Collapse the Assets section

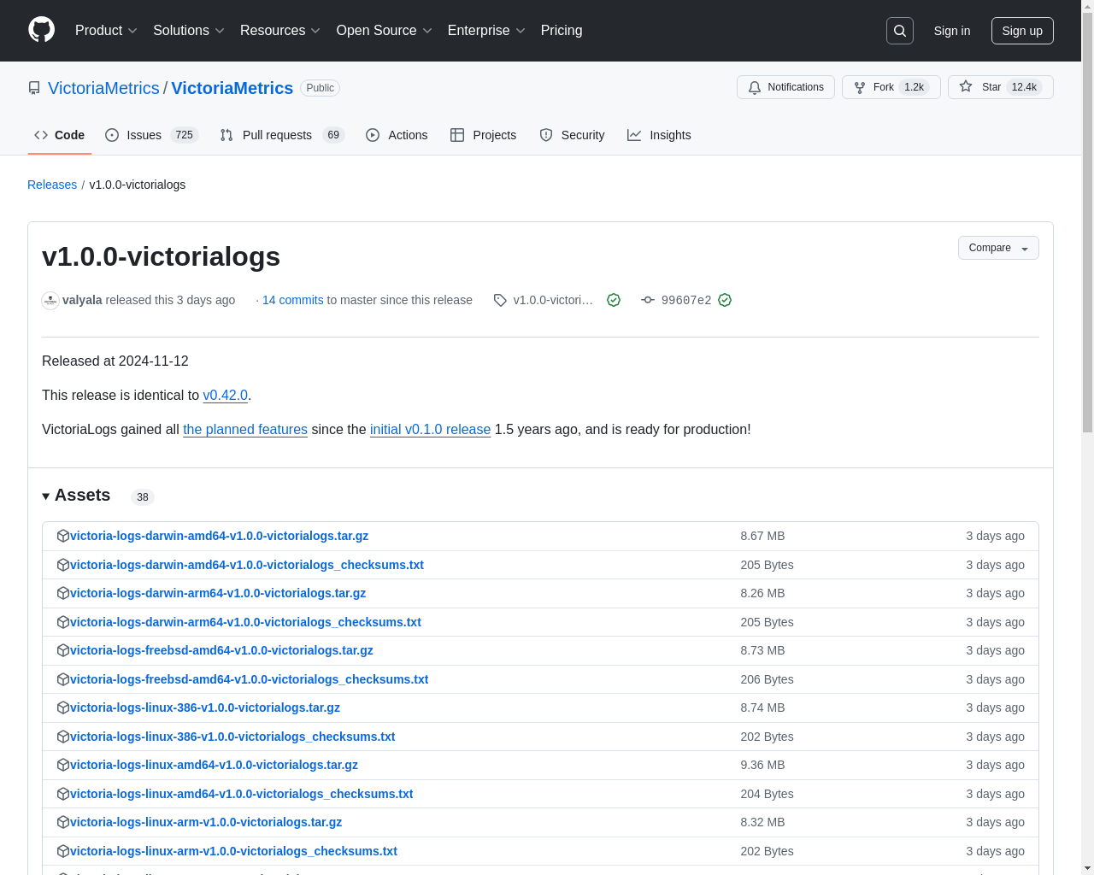(x=76, y=496)
